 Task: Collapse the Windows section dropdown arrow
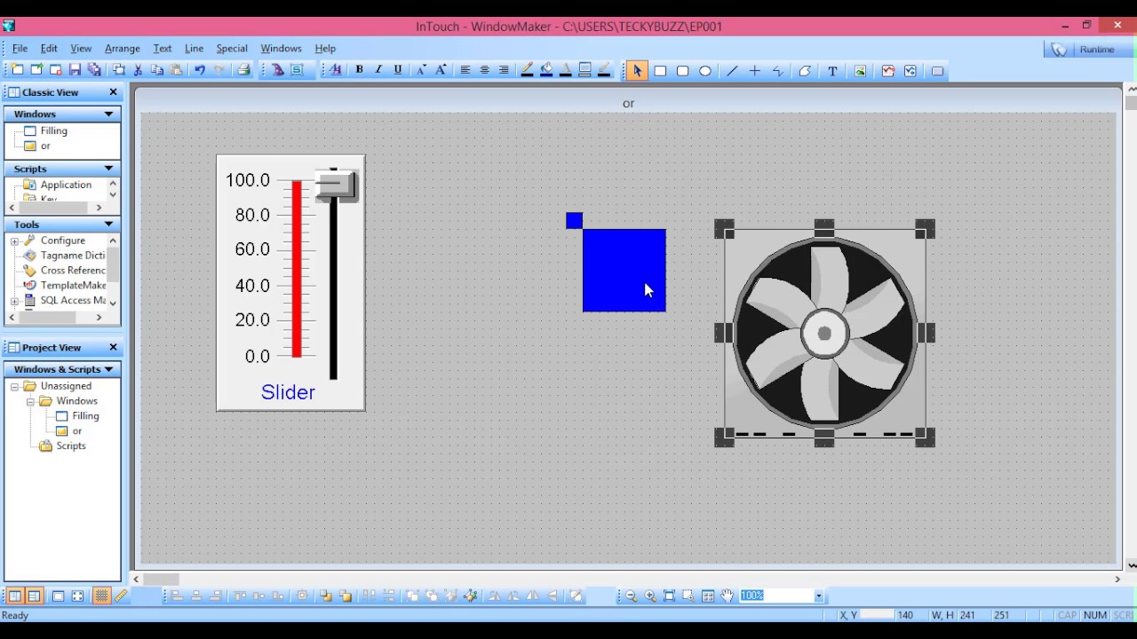[x=109, y=114]
